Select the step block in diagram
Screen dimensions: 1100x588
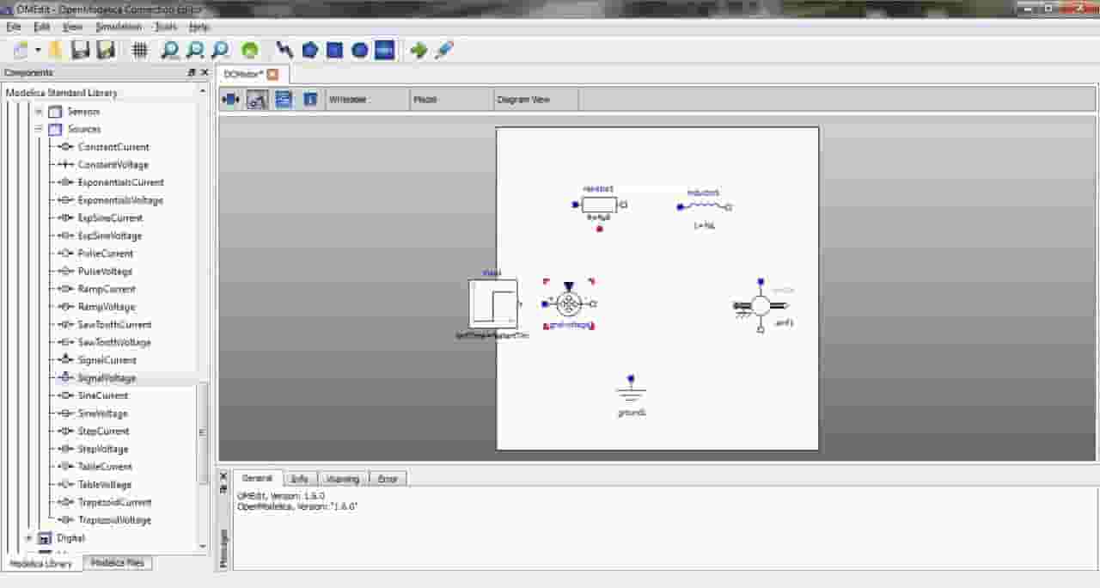pyautogui.click(x=493, y=304)
